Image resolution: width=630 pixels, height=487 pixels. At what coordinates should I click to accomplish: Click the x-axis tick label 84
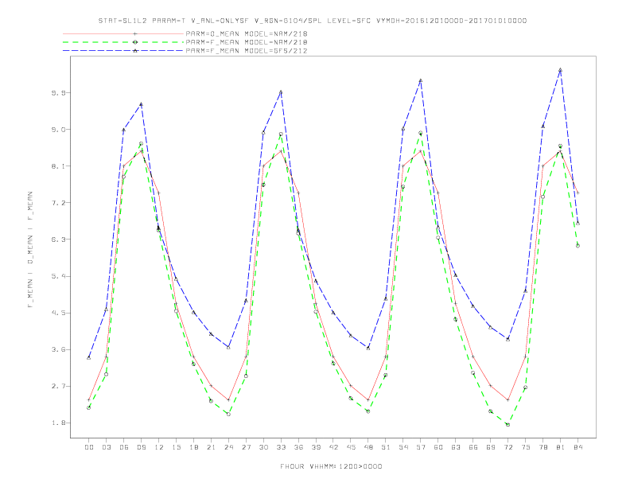(x=578, y=447)
